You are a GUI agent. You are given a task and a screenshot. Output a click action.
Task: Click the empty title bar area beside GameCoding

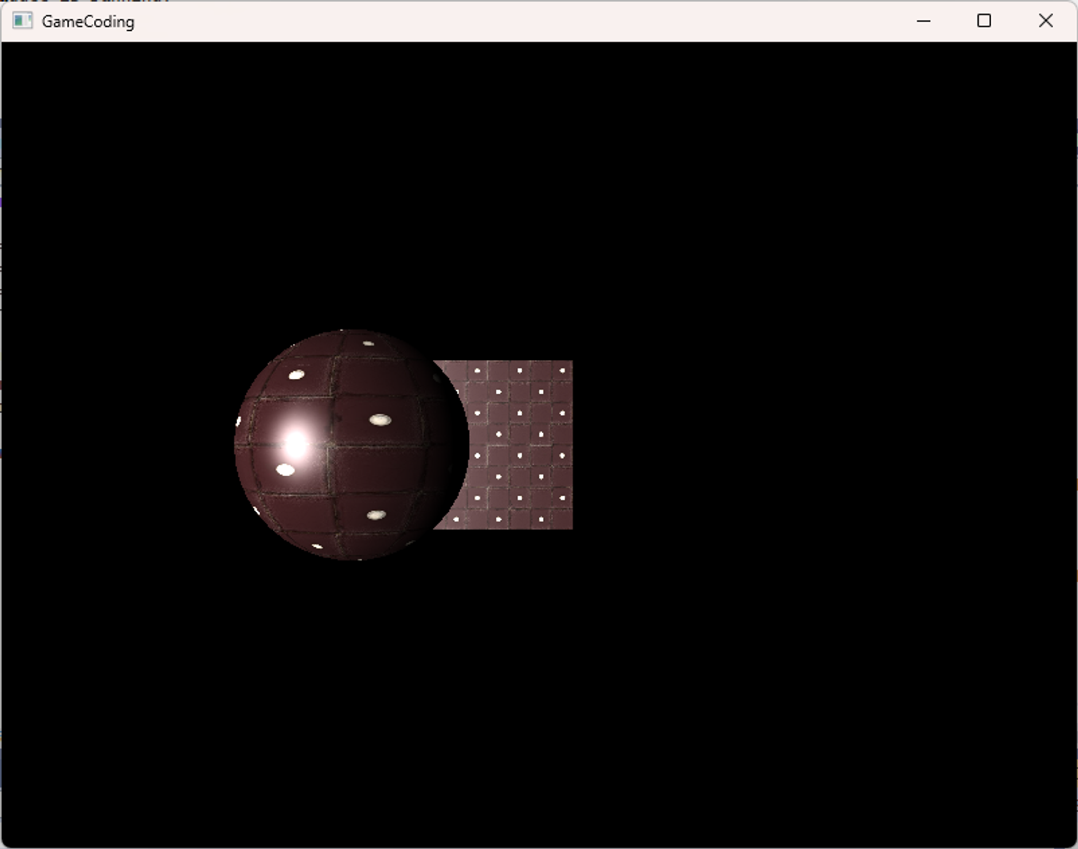point(485,22)
